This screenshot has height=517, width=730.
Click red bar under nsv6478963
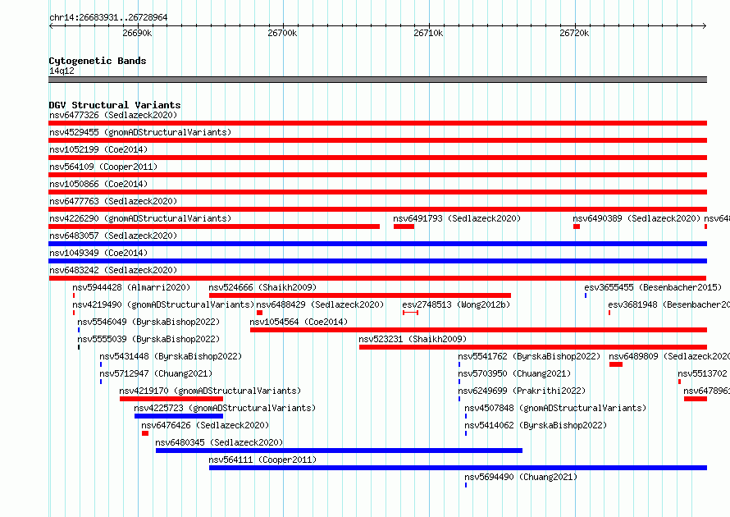click(x=696, y=399)
